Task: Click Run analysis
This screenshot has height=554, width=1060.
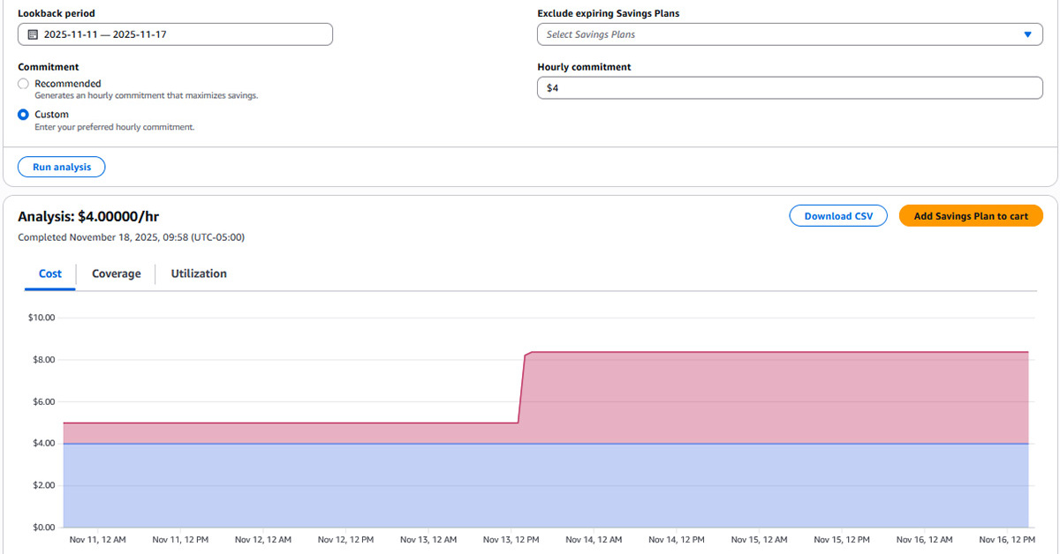Action: (x=61, y=167)
